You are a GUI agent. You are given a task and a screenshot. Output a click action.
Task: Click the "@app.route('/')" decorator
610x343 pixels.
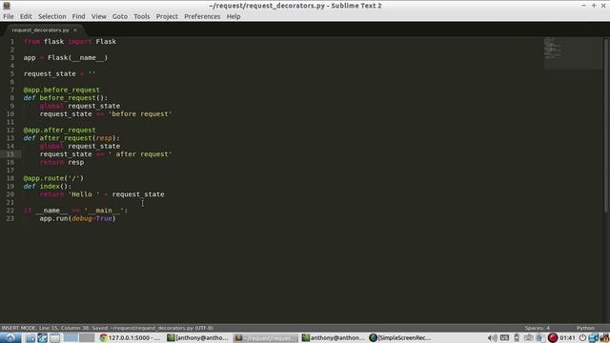click(53, 178)
